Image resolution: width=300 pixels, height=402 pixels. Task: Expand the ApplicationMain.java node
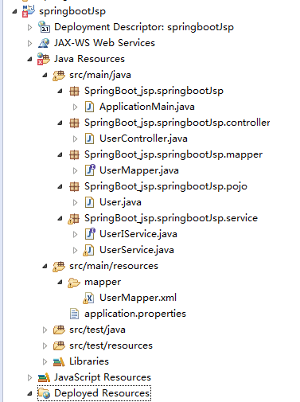[75, 107]
